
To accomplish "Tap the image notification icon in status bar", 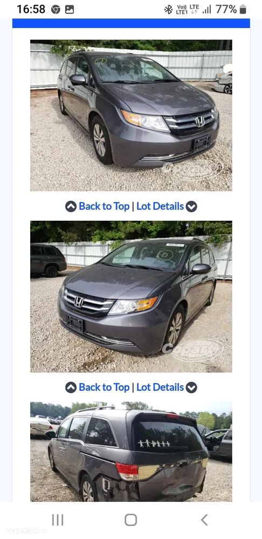I will click(x=70, y=10).
